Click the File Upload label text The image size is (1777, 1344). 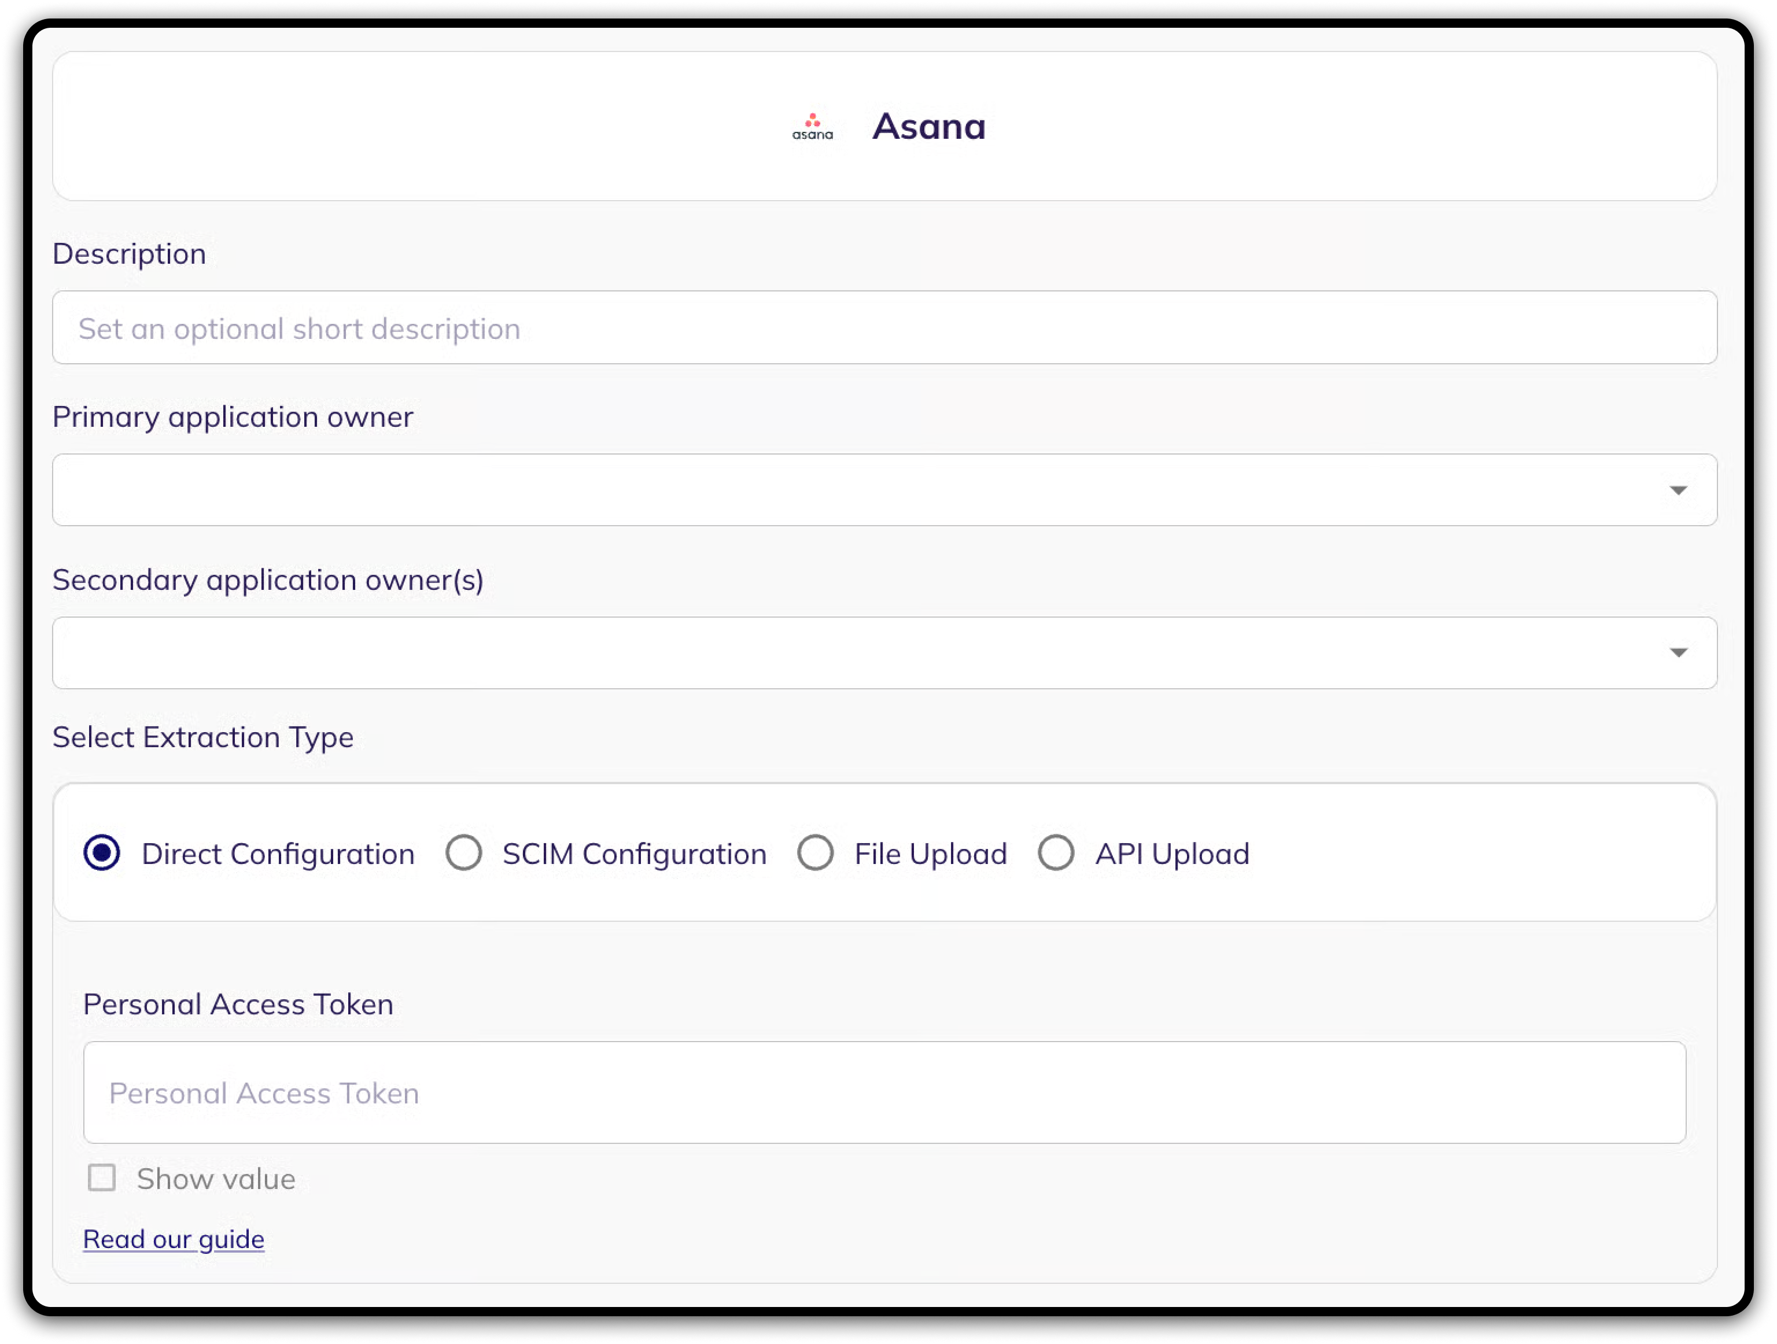click(930, 854)
